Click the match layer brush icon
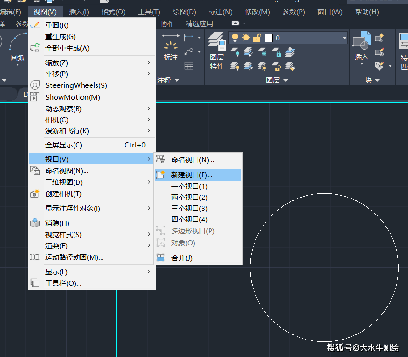This screenshot has height=357, width=408. pyautogui.click(x=290, y=66)
